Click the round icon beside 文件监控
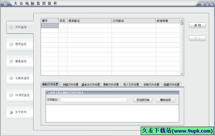Image resolution: width=215 pixels, height=136 pixels. (x=11, y=27)
